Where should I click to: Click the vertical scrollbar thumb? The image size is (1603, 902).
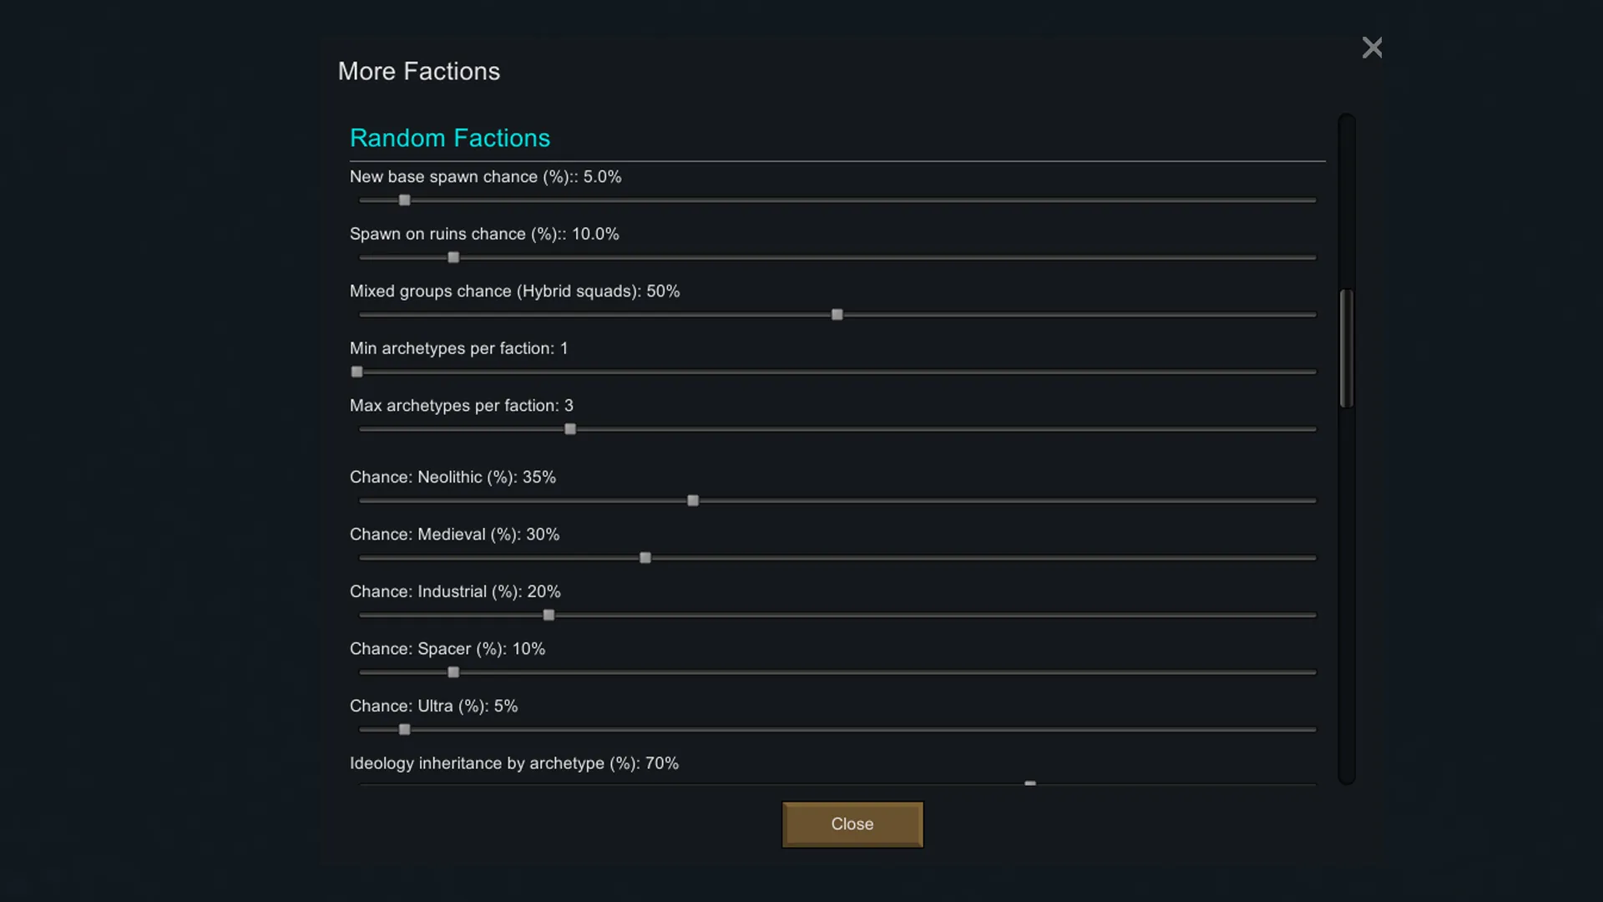point(1346,348)
